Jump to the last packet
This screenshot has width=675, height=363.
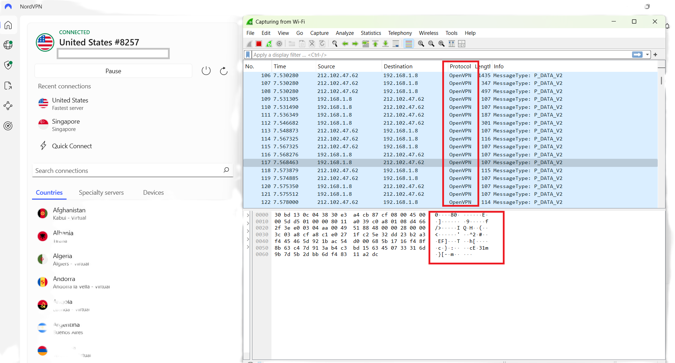click(386, 44)
